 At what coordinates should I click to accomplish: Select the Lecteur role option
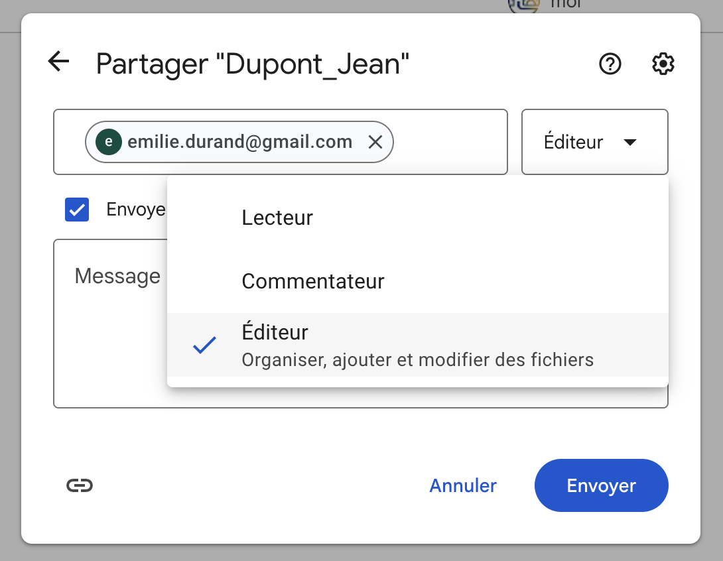[x=277, y=218]
